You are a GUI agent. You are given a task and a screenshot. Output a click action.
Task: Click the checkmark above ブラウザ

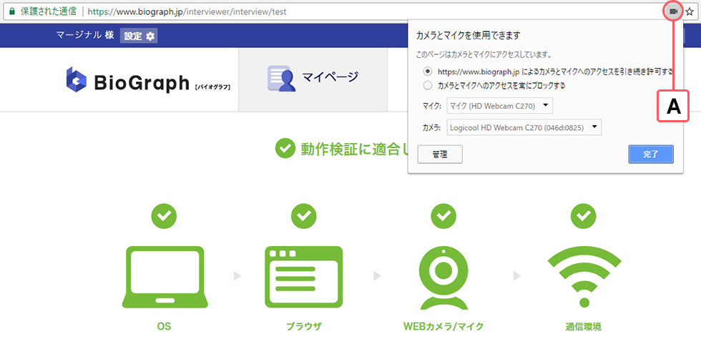(x=304, y=216)
